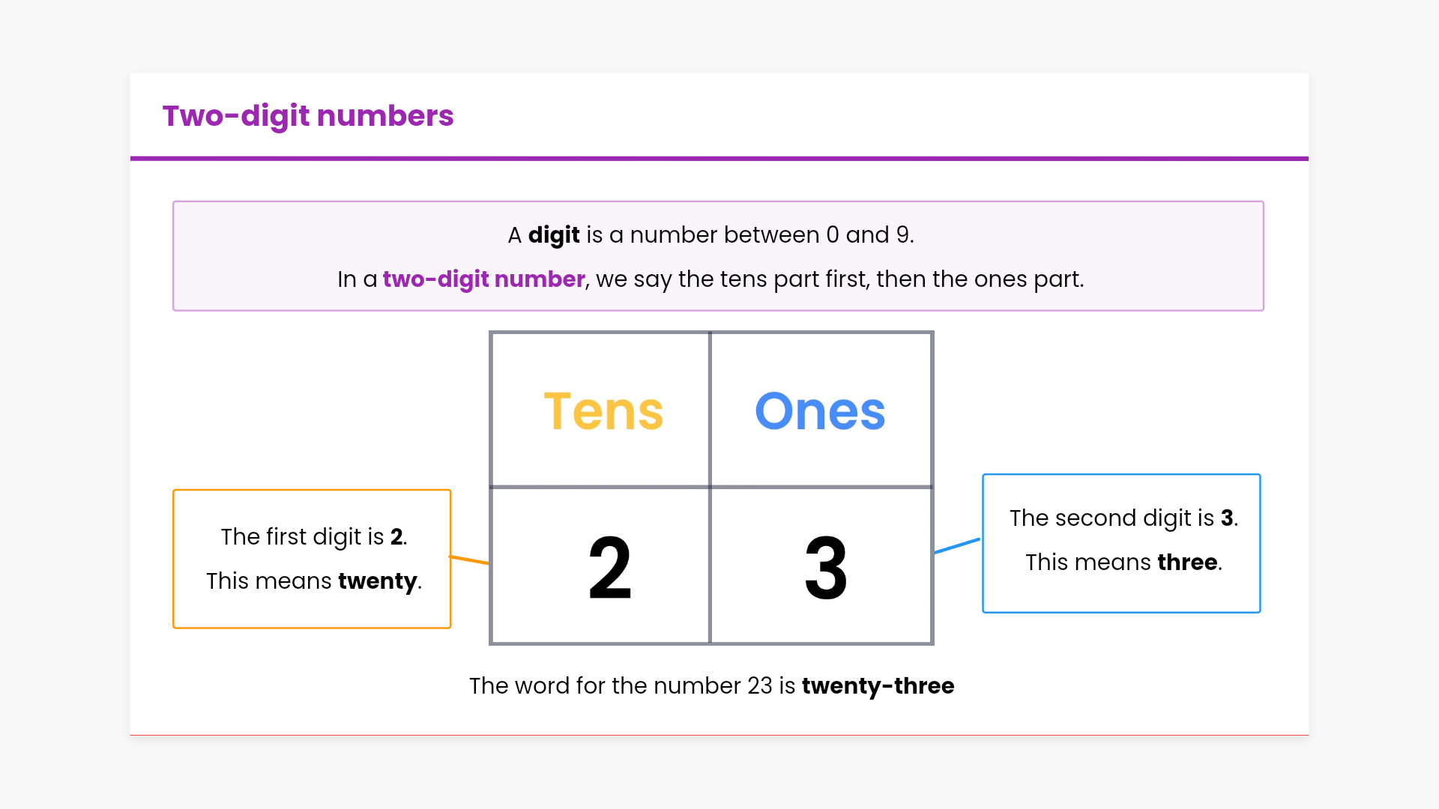
Task: Click the blue connector line beside the table
Action: [x=957, y=546]
